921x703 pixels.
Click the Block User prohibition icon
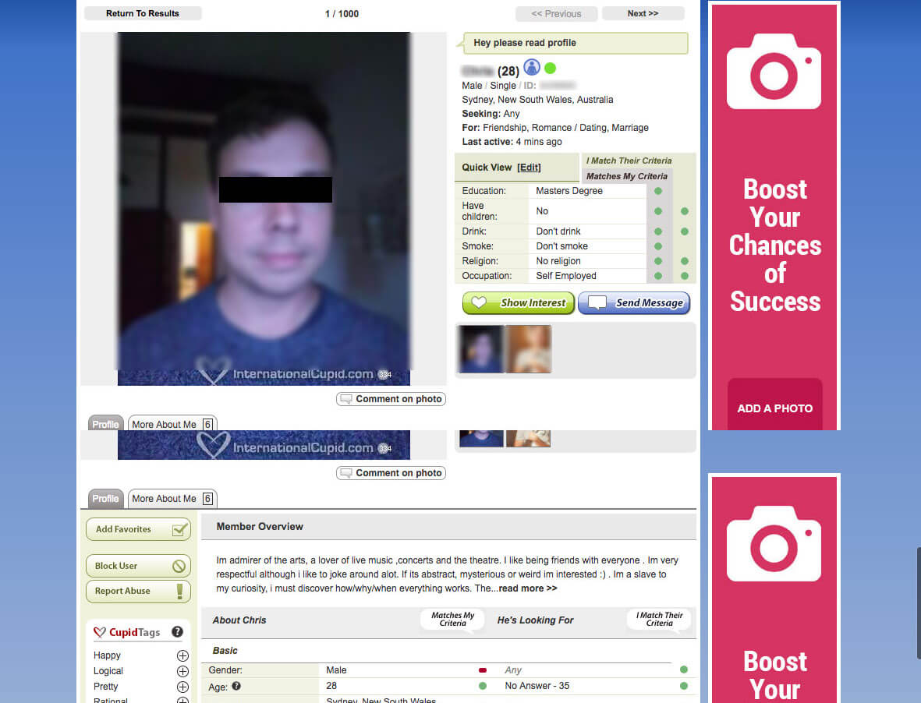click(179, 566)
